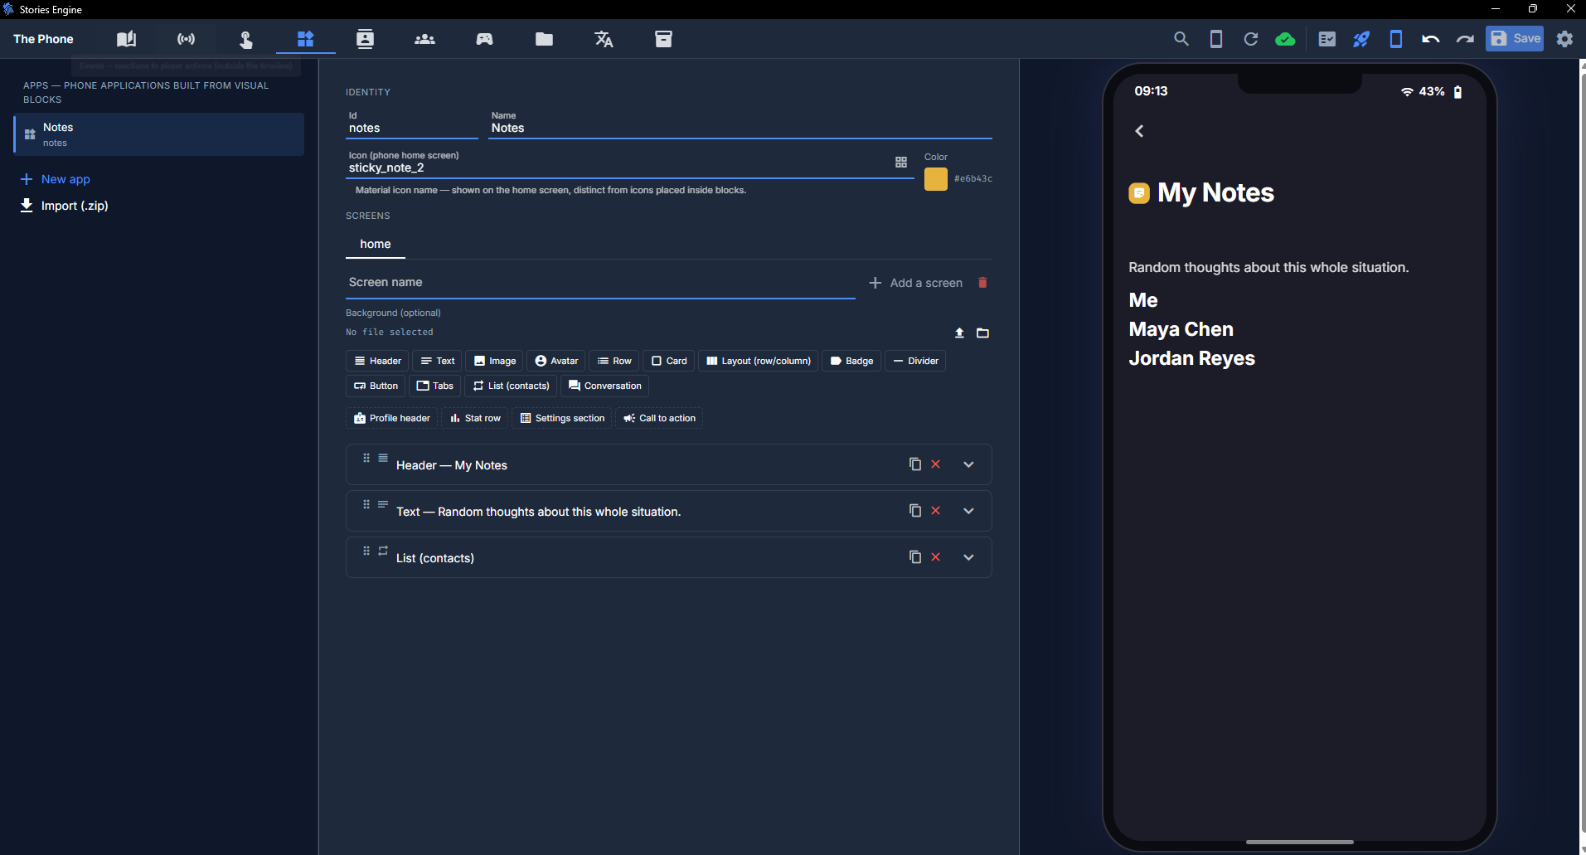Screen dimensions: 1586x855
Task: Click the Save button
Action: click(1515, 39)
